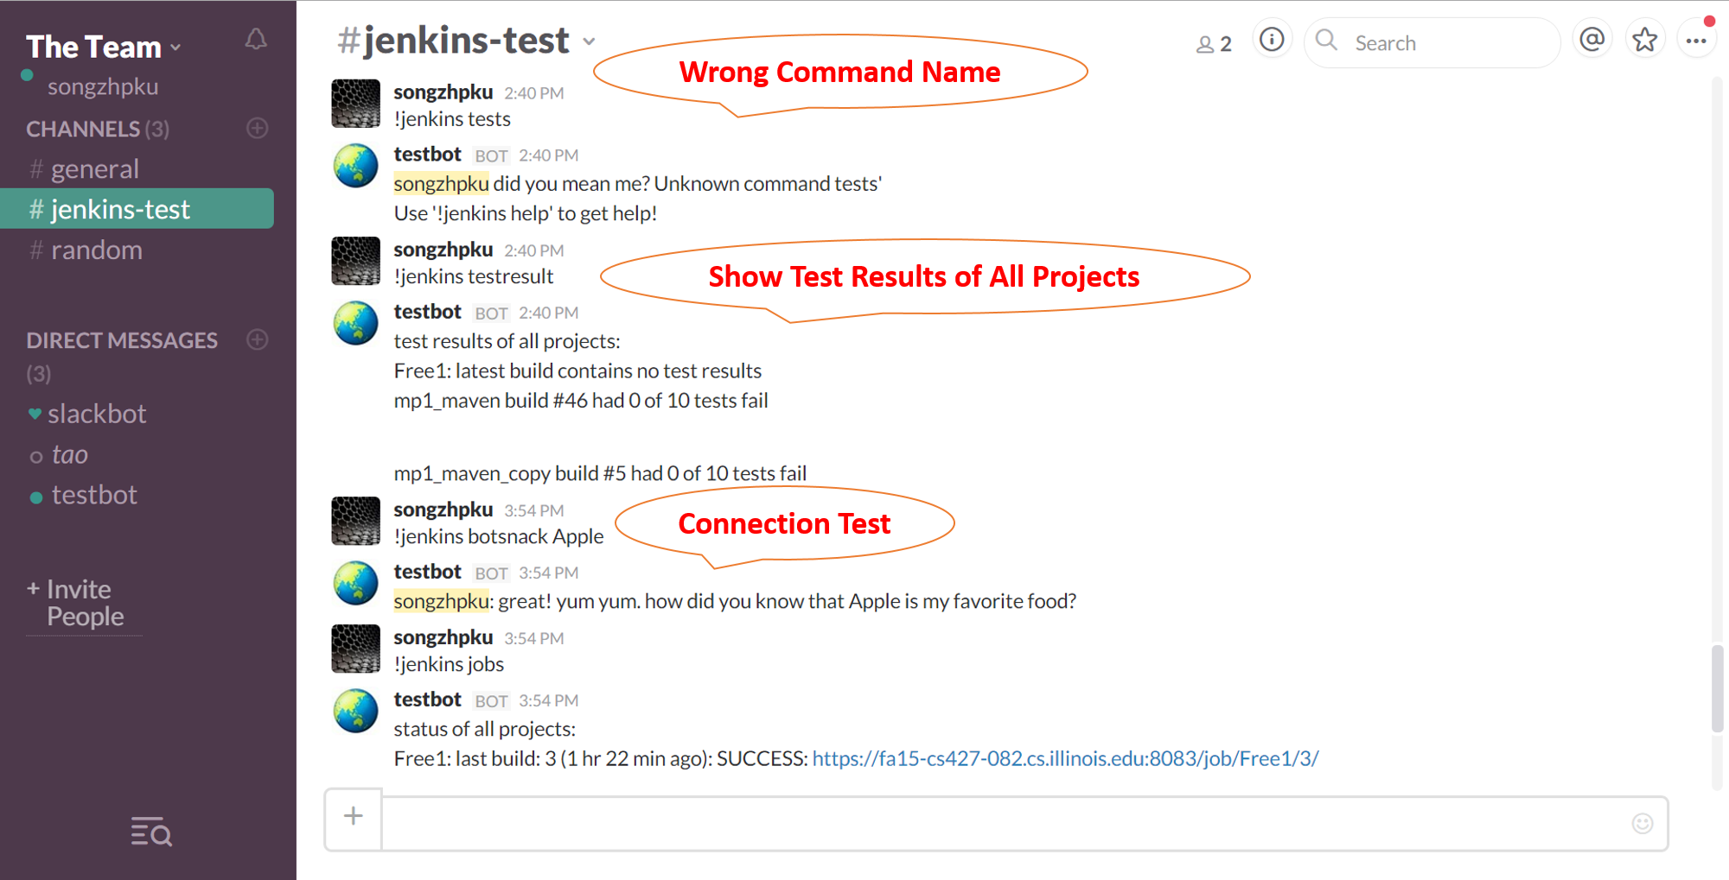The width and height of the screenshot is (1729, 880).
Task: Open emoji picker in message box
Action: tap(1643, 823)
